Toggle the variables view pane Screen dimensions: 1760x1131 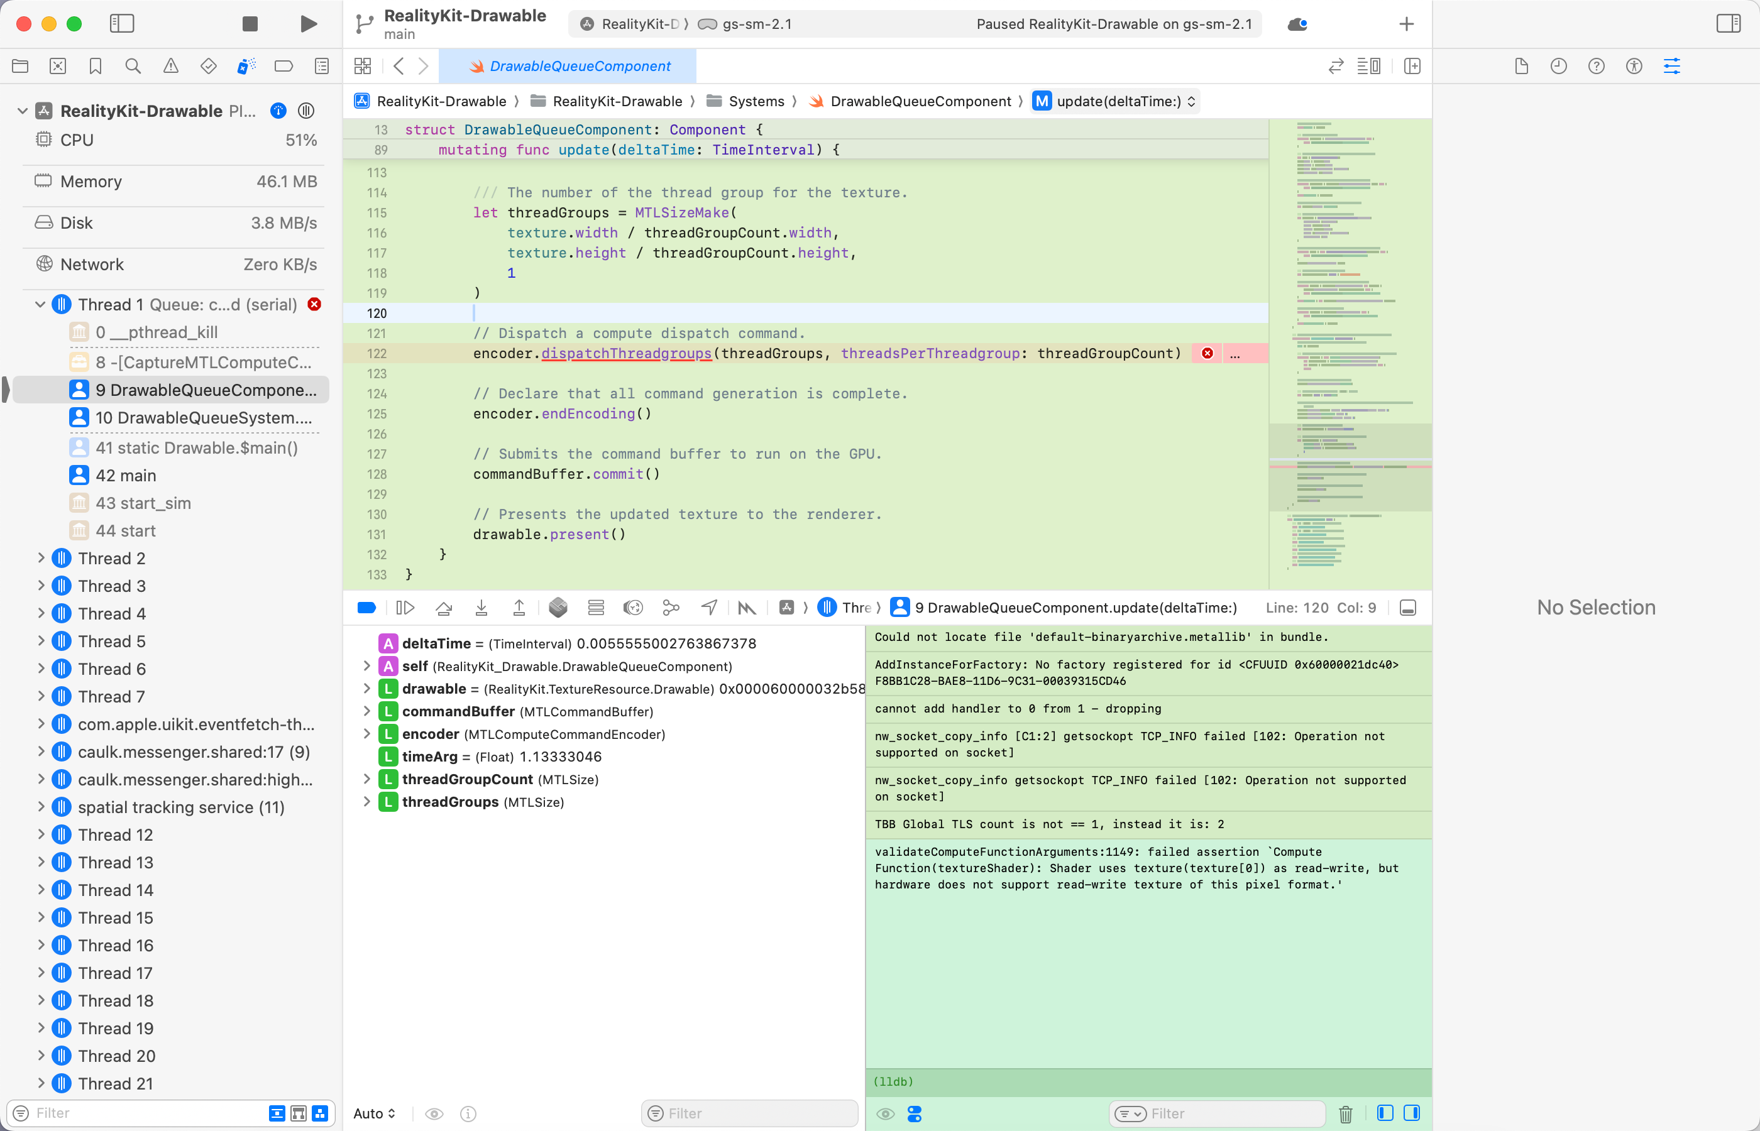pos(1385,1113)
